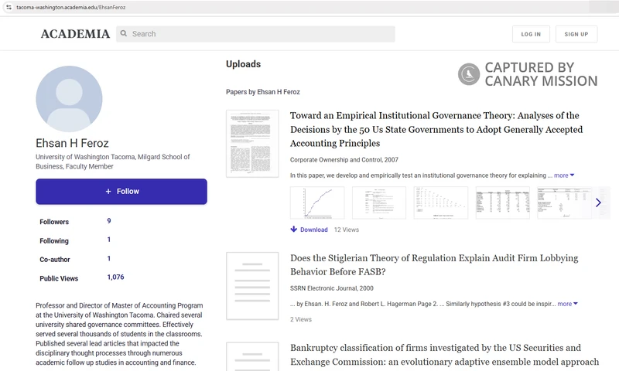
Task: Click the site info icon in address bar
Action: (x=9, y=7)
